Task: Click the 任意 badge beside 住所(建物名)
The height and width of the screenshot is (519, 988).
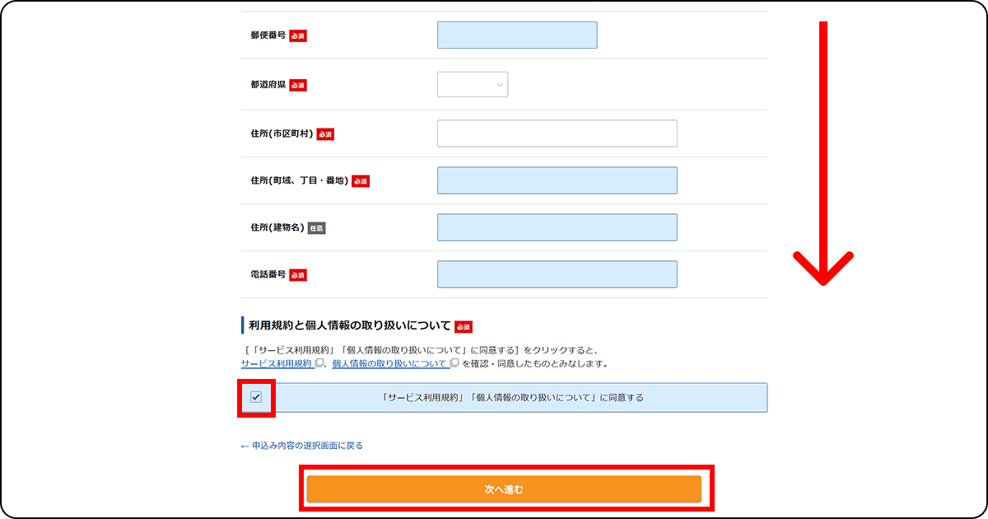Action: click(x=317, y=228)
